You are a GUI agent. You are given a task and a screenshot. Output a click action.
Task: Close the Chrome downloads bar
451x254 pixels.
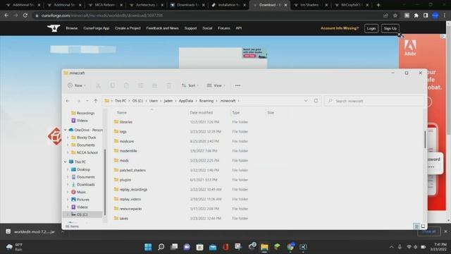445,231
